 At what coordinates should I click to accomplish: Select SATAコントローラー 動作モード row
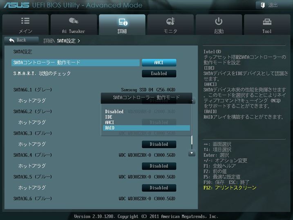[76, 63]
